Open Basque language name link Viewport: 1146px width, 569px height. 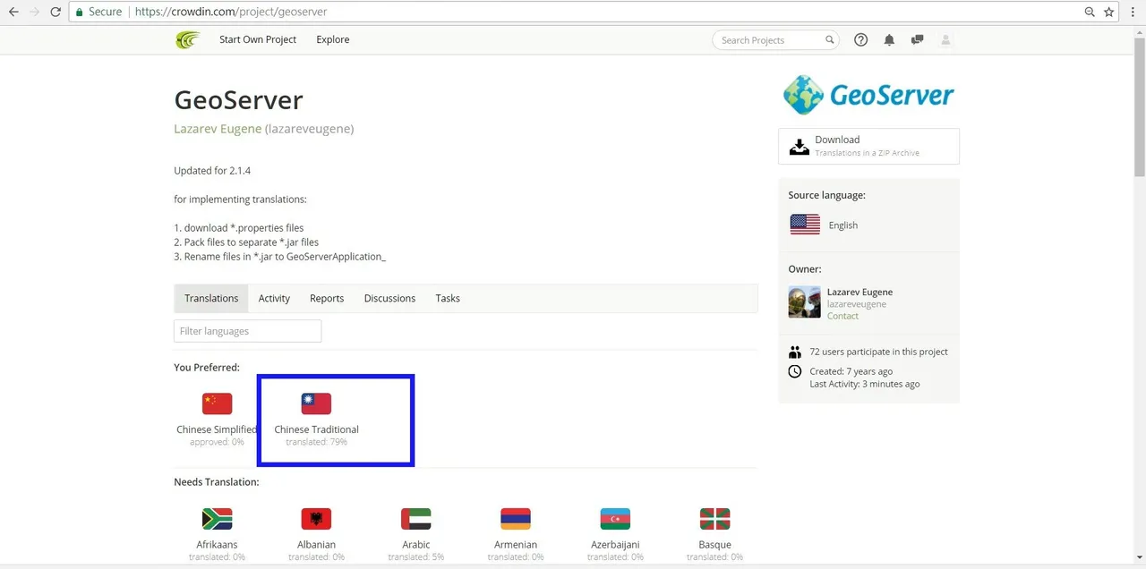714,544
